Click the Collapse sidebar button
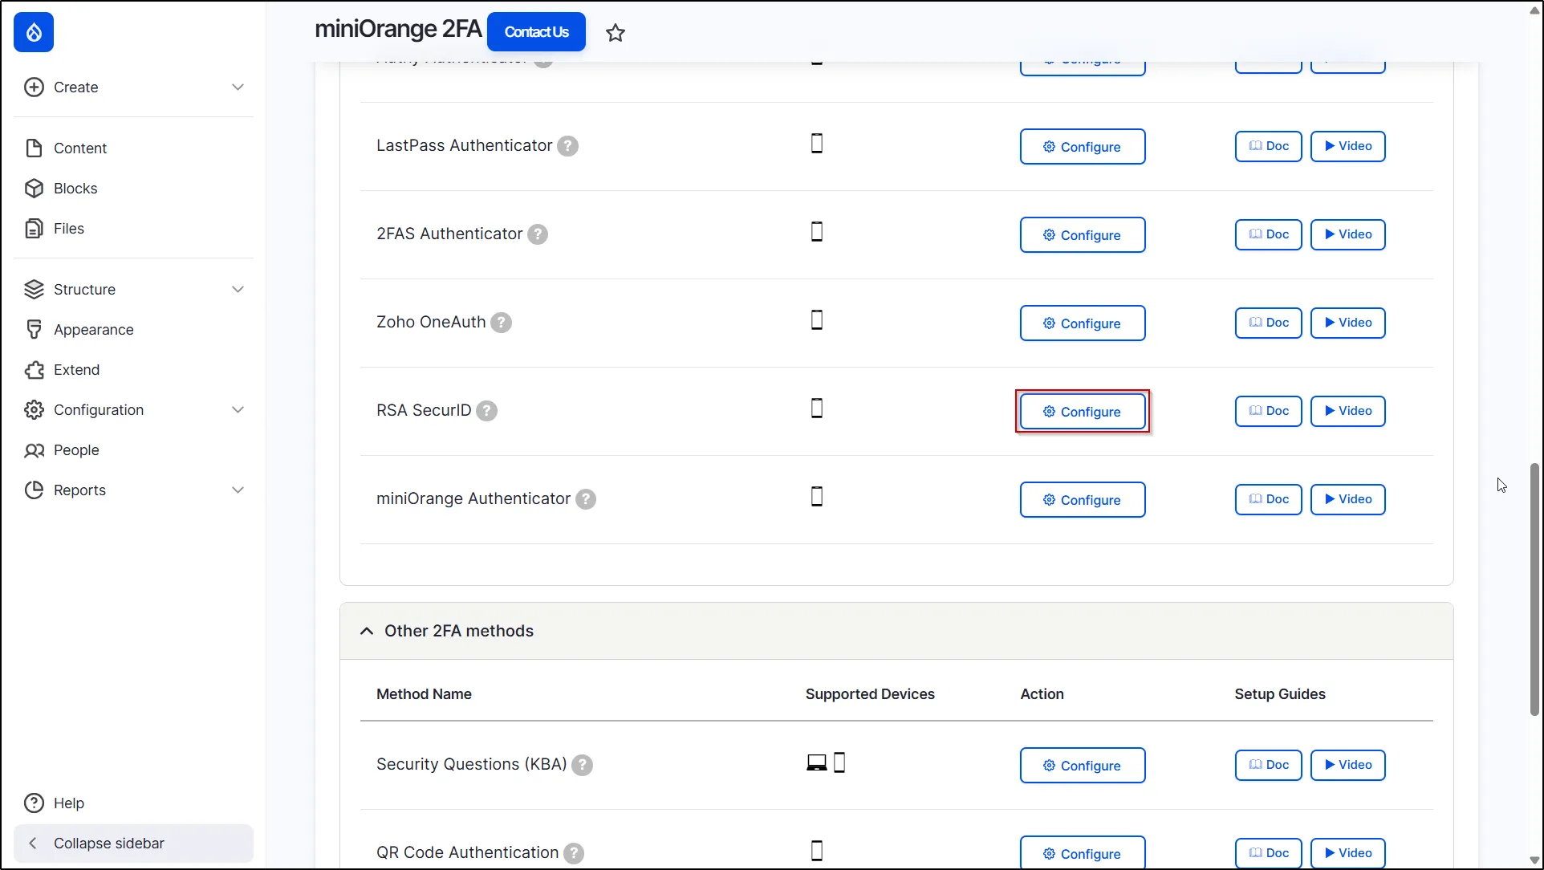 [133, 843]
